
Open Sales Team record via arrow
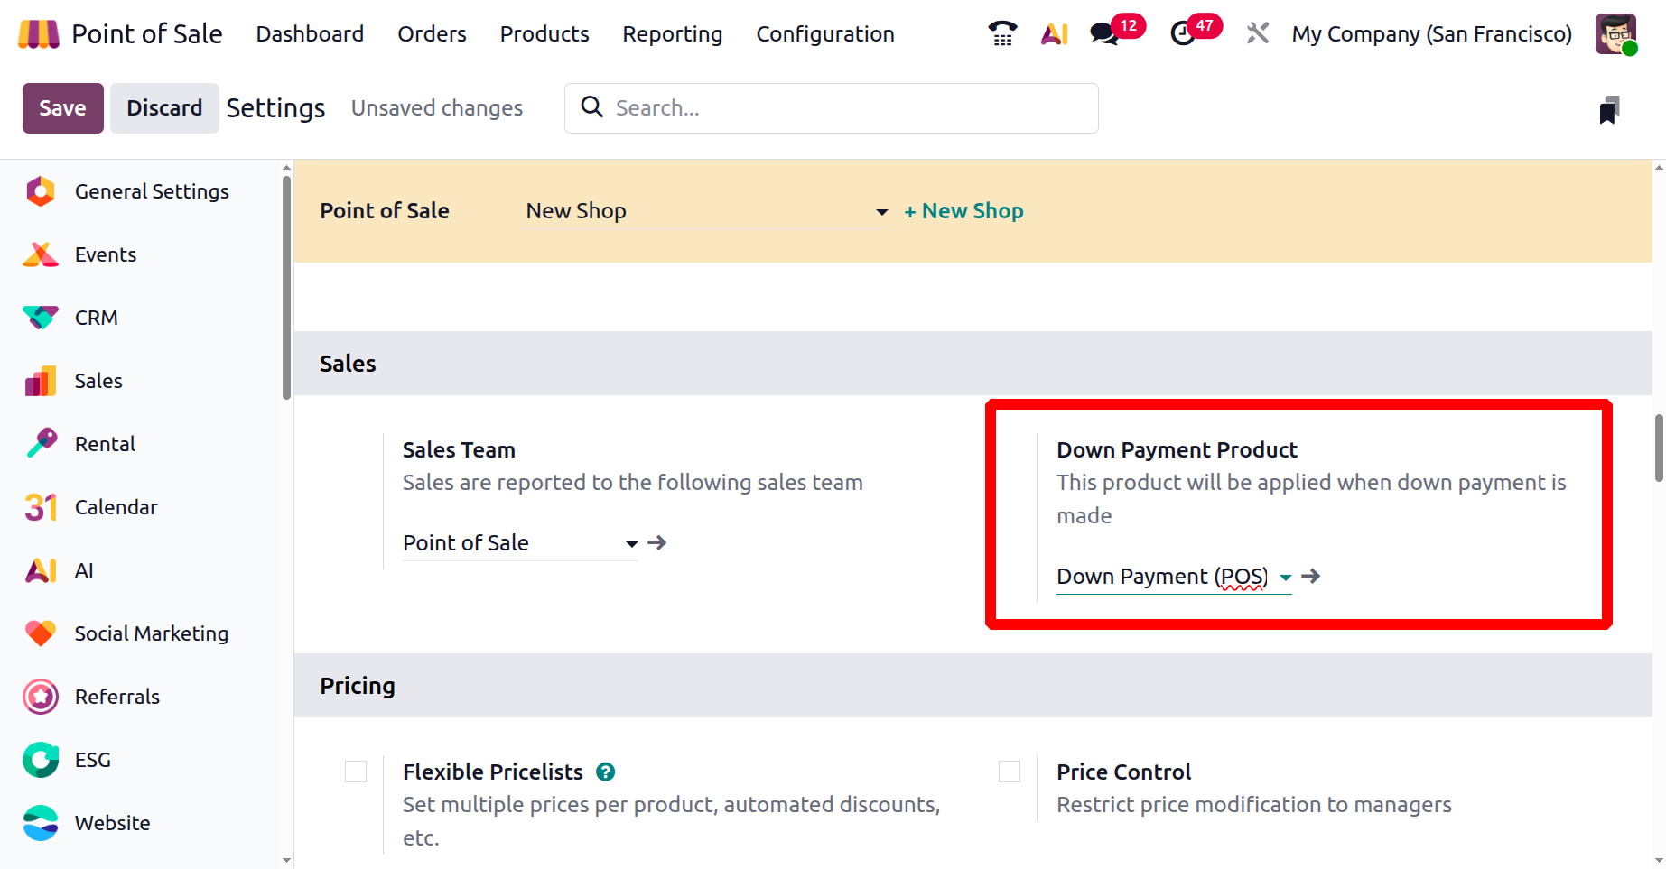(x=657, y=542)
